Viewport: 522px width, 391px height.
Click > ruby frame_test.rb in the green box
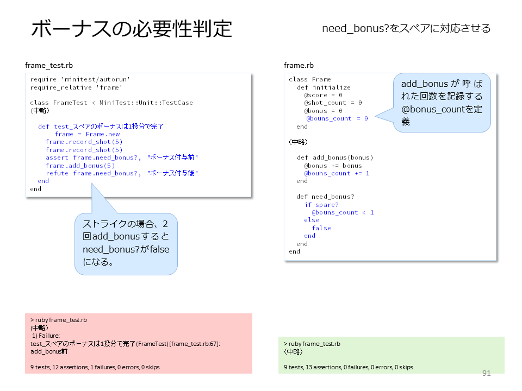[x=312, y=344]
